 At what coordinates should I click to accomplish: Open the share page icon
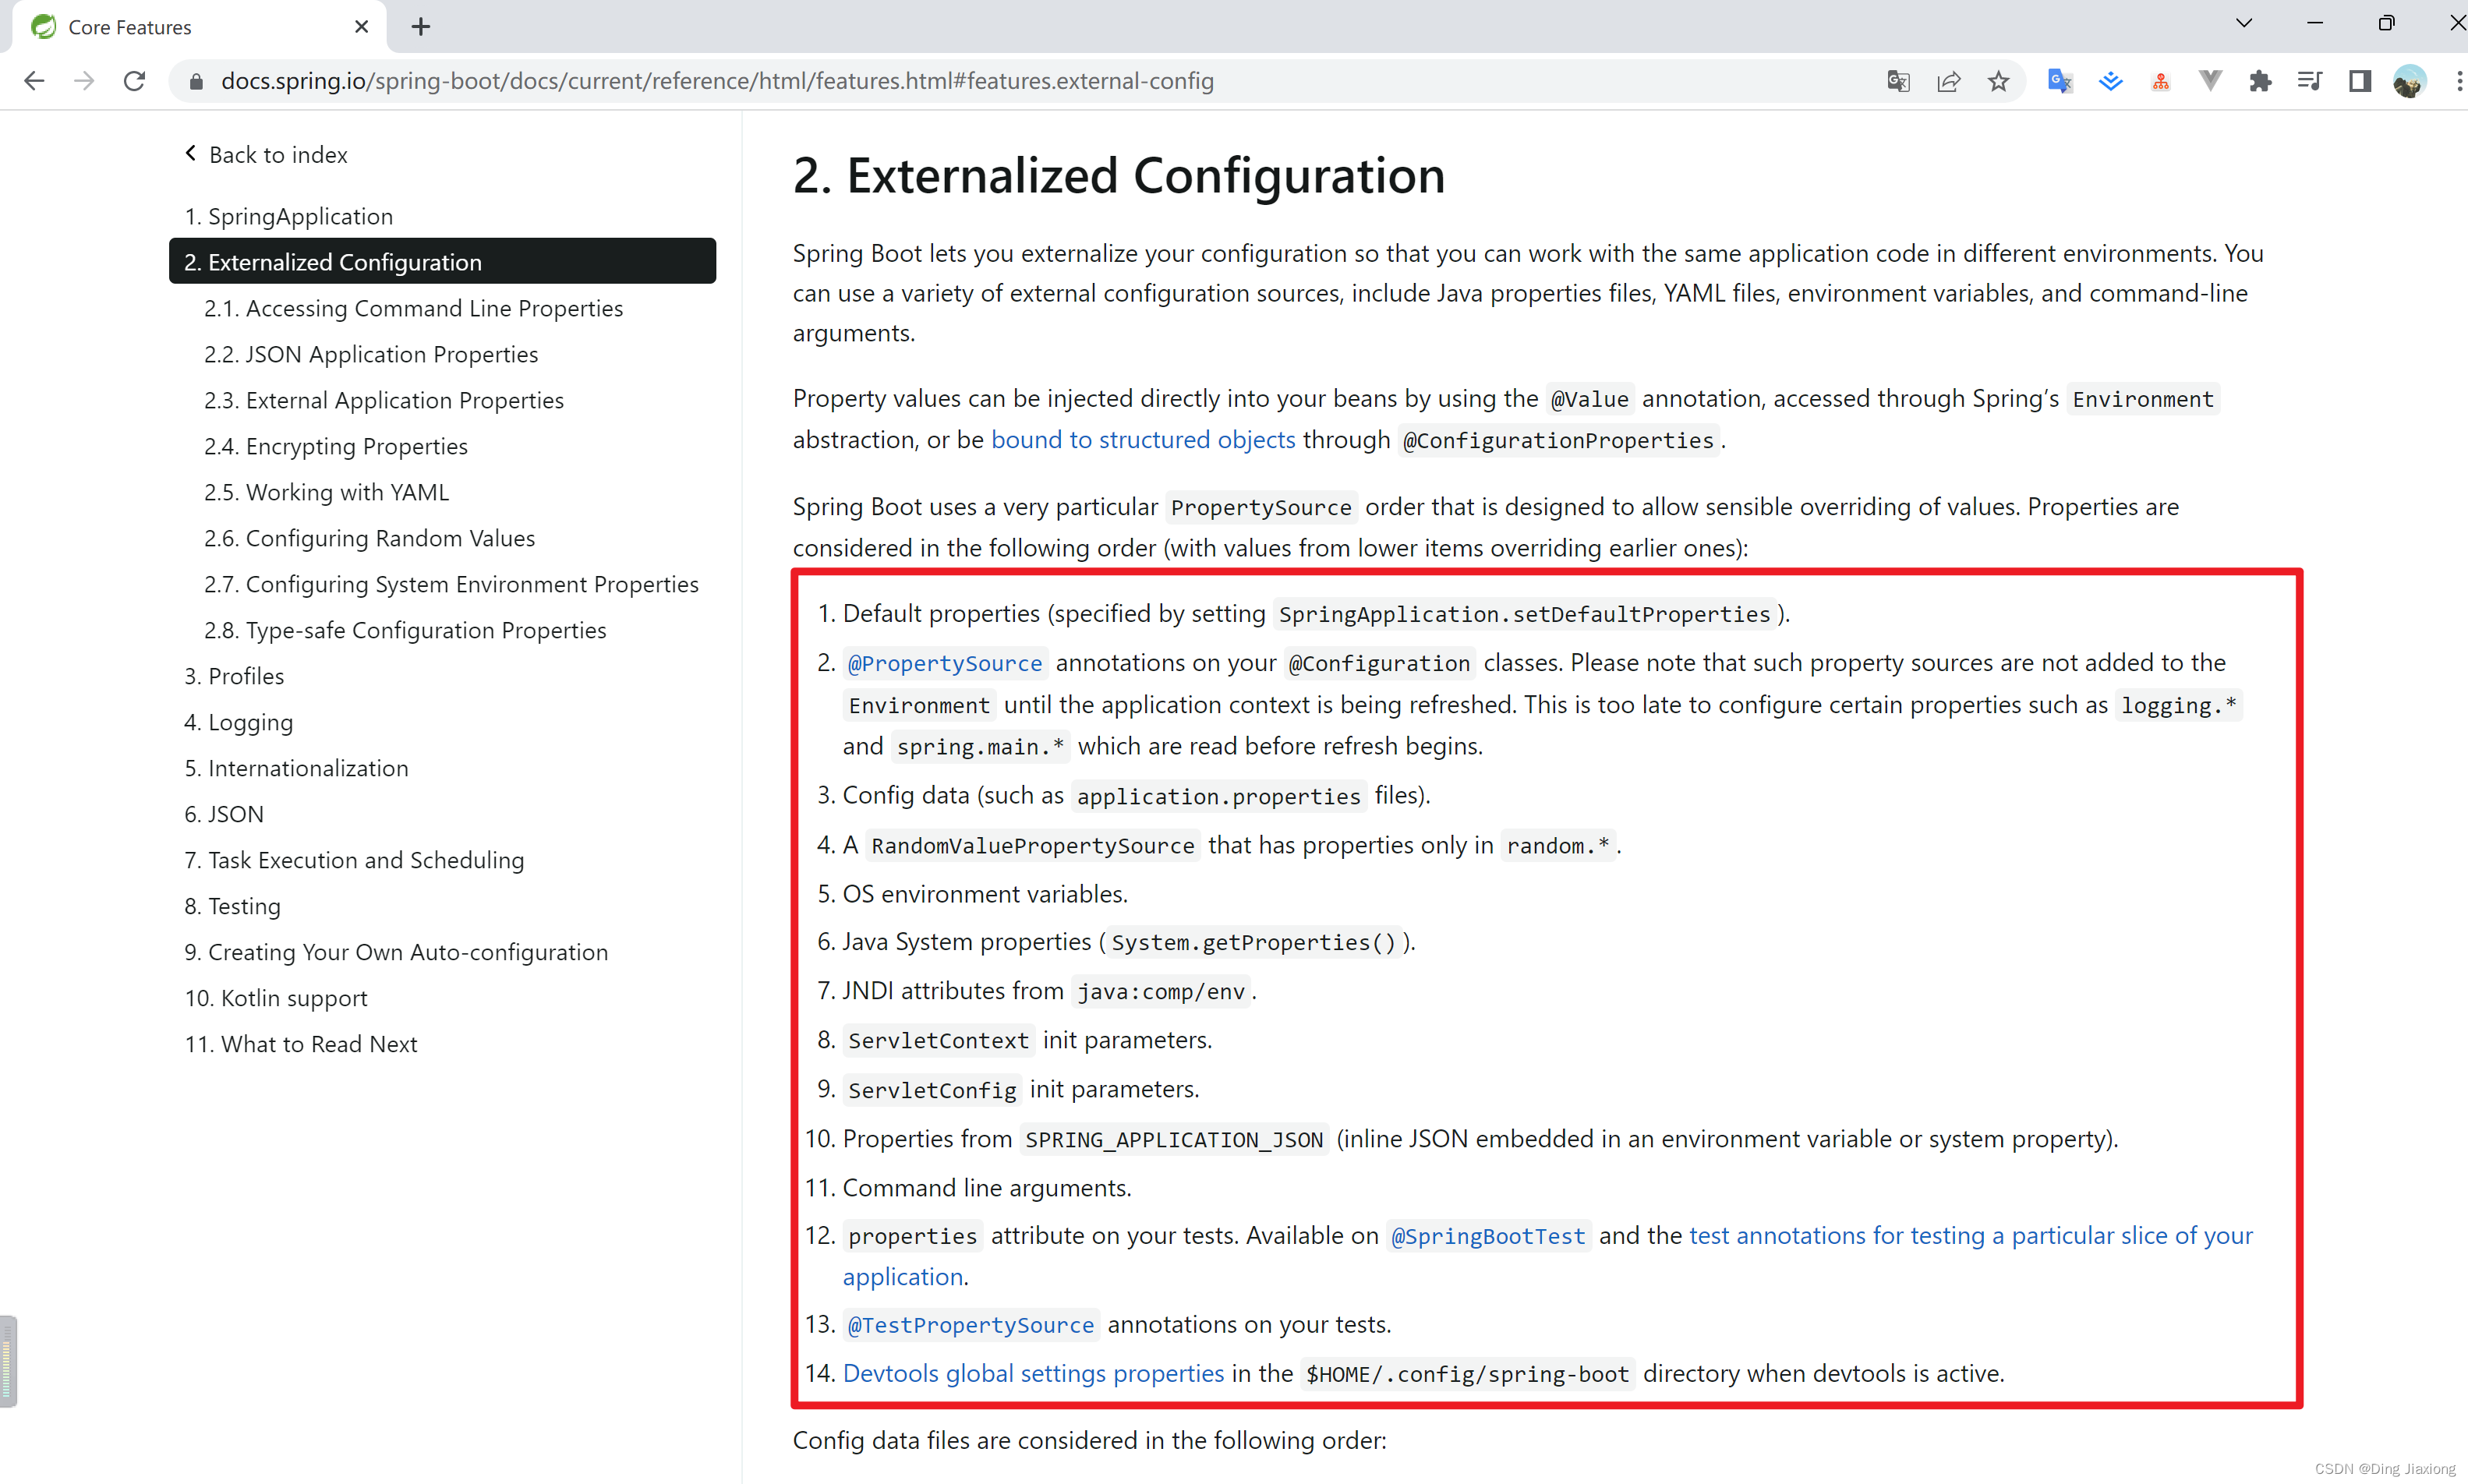[1948, 81]
